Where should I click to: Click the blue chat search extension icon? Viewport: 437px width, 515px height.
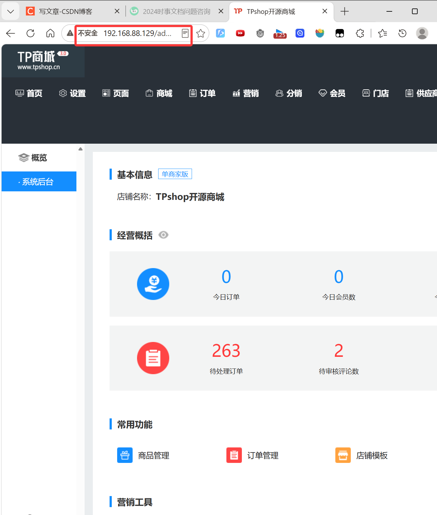coord(300,33)
